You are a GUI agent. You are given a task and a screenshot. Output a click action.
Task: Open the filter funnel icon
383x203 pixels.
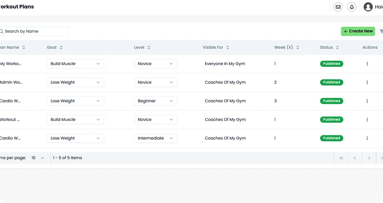(x=381, y=31)
